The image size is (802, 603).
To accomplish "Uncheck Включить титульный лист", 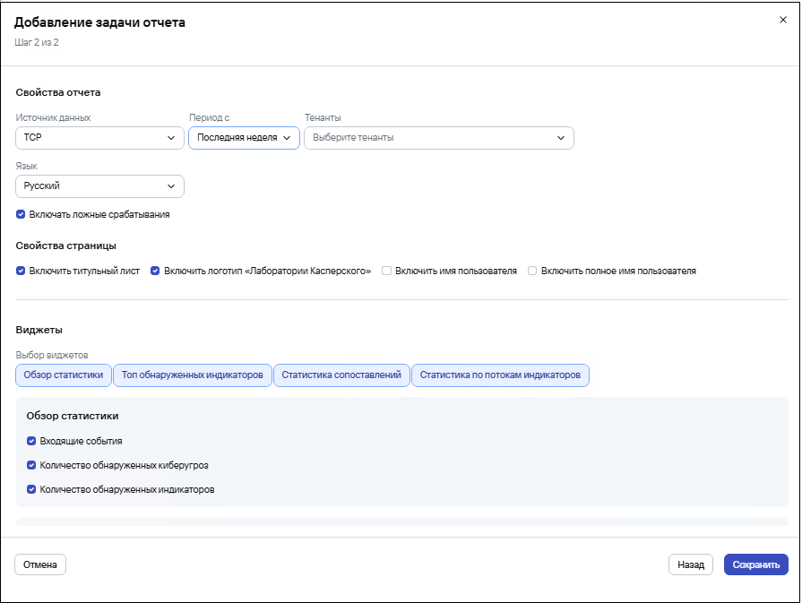I will pos(21,271).
